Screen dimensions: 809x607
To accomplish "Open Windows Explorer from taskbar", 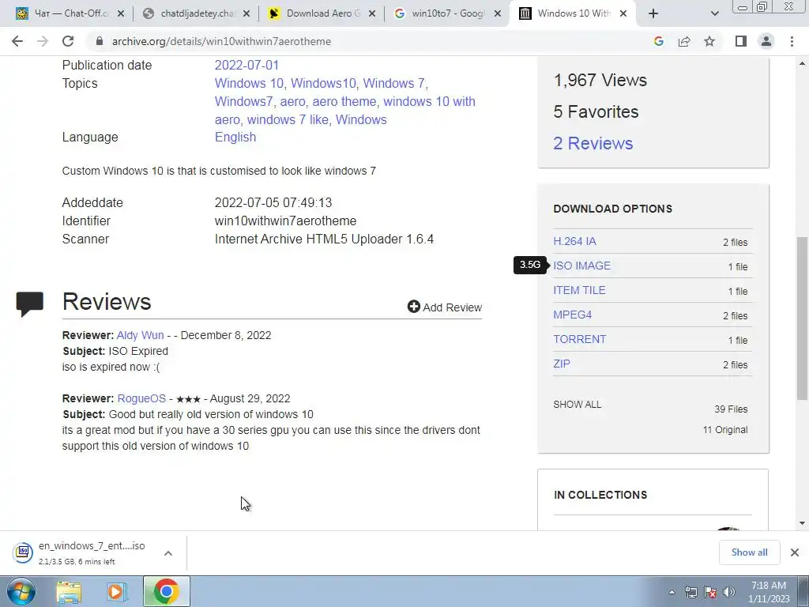I will coord(69,592).
